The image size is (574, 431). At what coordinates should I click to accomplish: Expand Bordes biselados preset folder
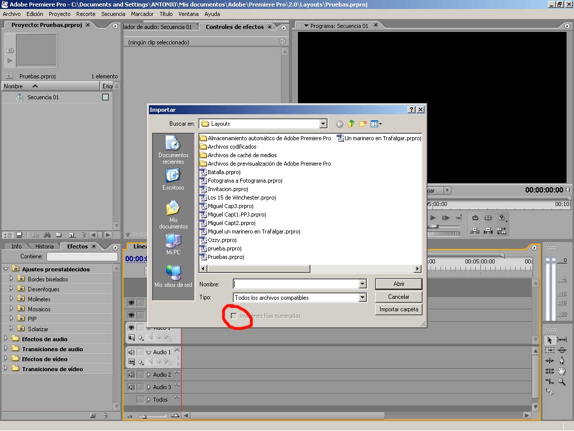(x=11, y=279)
